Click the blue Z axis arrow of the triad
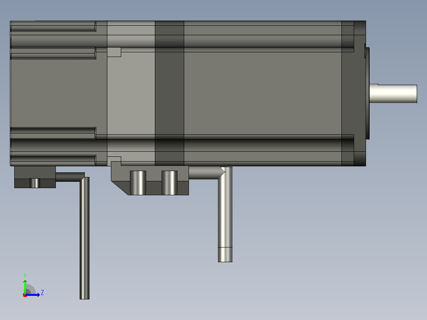 pos(32,295)
